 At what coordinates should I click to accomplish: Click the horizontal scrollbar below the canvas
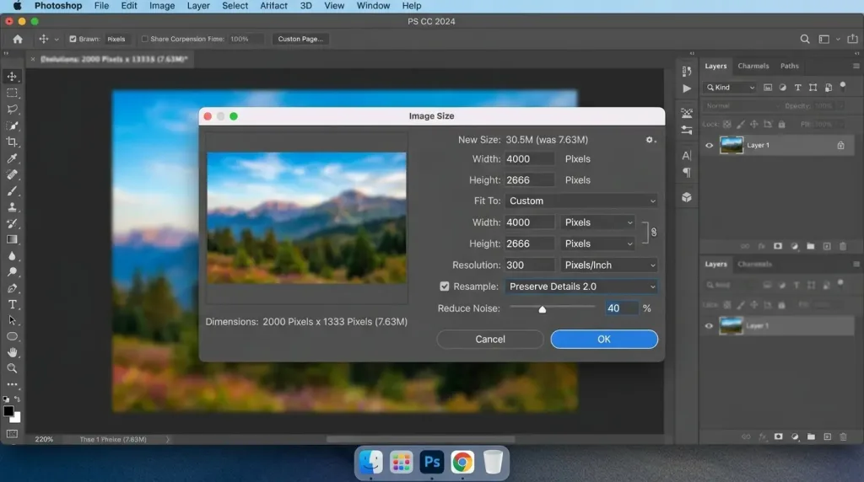tap(420, 440)
